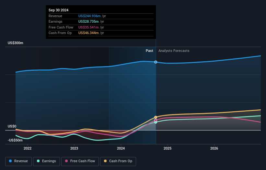Click the 'Free Cash Flow' tooltip row label
The image size is (266, 170).
61,27
